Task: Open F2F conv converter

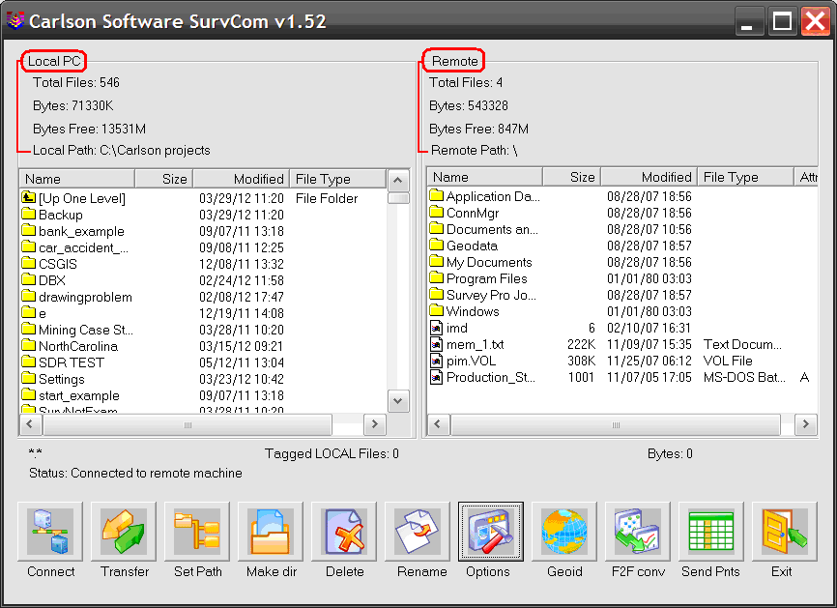Action: (637, 531)
